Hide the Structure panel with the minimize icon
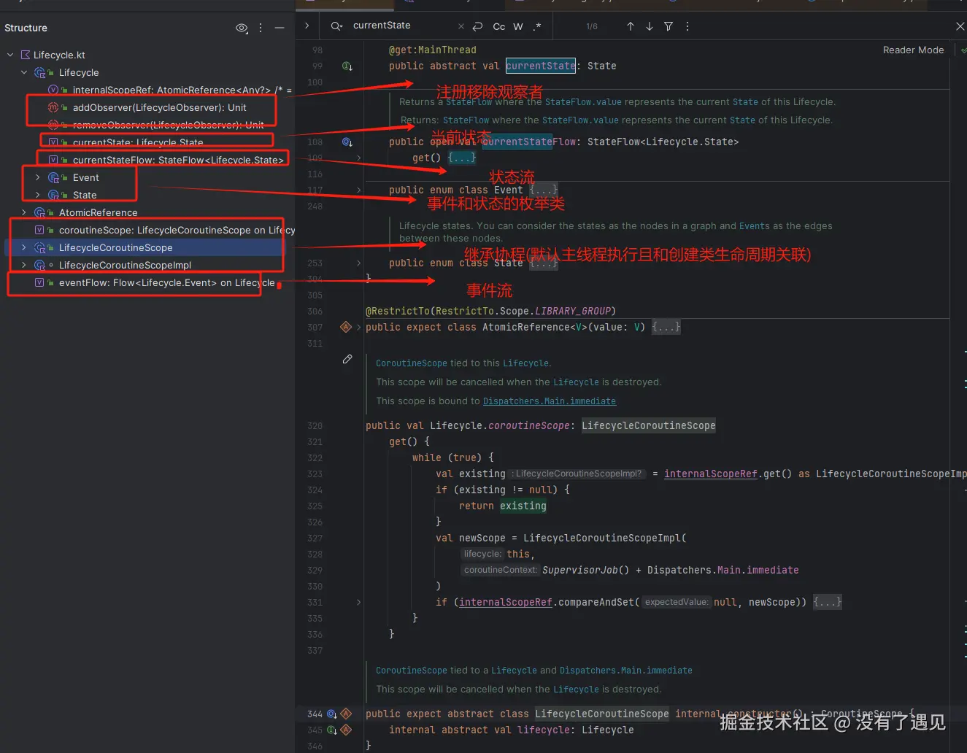Screen dimensions: 967x753 tap(280, 28)
